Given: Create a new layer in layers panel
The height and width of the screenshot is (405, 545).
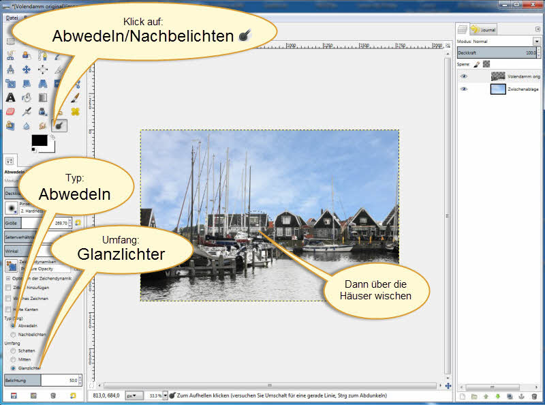Looking at the screenshot, I should pyautogui.click(x=463, y=396).
